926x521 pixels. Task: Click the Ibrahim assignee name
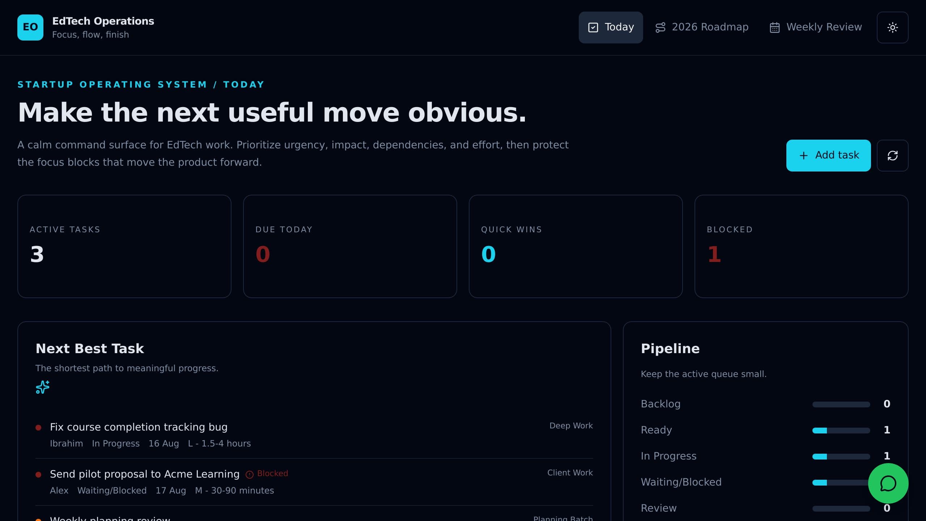67,444
